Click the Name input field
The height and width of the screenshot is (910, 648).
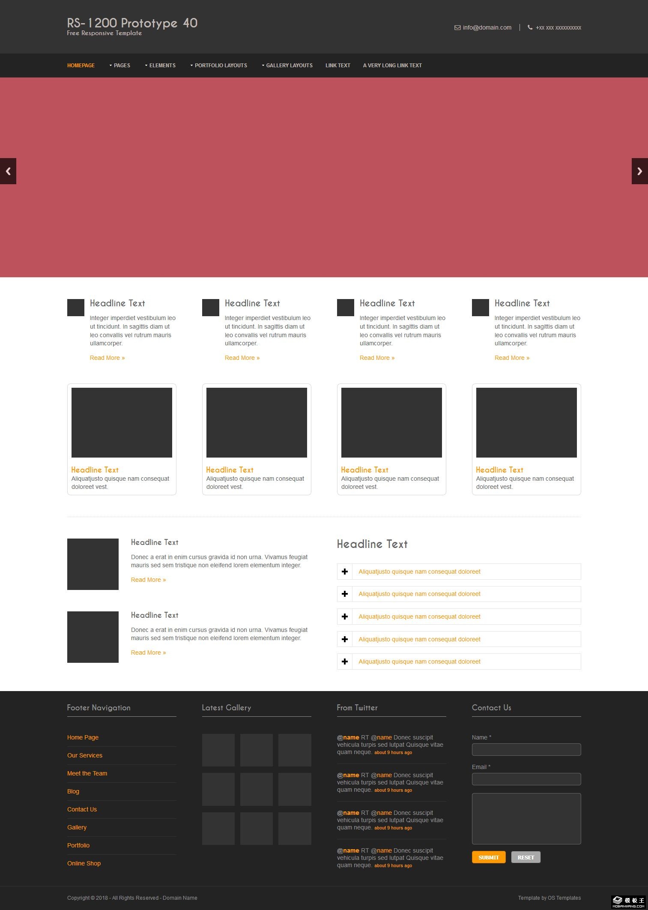click(x=526, y=749)
